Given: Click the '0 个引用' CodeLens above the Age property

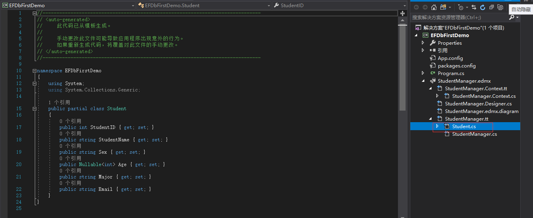Looking at the screenshot, I should point(70,158).
